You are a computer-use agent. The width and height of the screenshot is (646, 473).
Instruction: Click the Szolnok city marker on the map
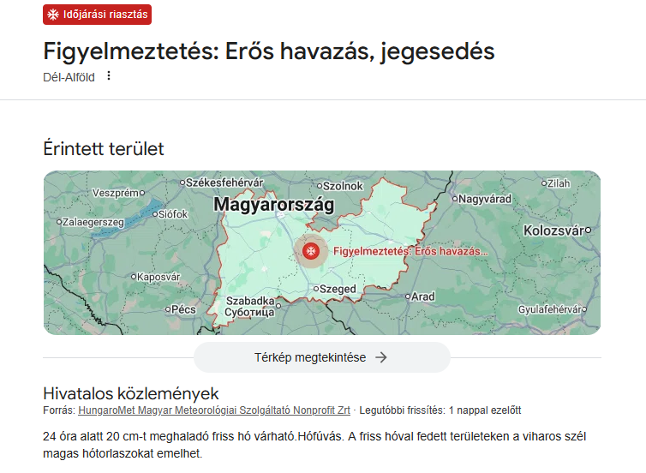pos(320,185)
